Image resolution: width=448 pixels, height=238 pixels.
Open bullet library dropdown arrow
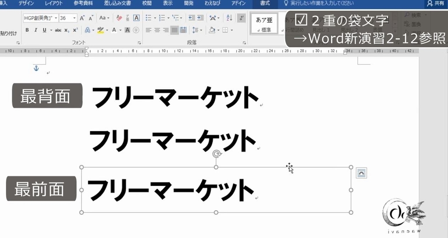click(x=155, y=18)
